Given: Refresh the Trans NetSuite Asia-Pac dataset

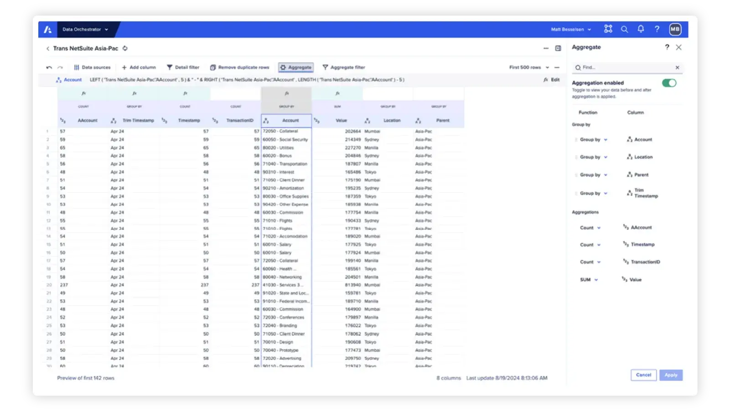Looking at the screenshot, I should (x=125, y=48).
